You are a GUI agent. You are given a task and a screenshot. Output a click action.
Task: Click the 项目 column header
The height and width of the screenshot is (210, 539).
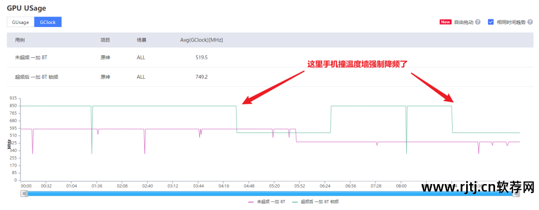(x=105, y=40)
